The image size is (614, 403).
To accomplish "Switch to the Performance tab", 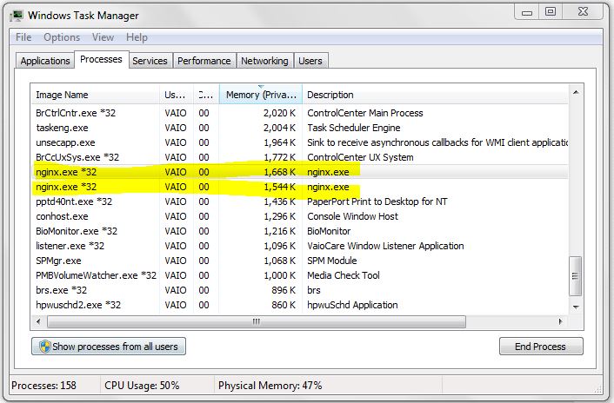I will 204,61.
